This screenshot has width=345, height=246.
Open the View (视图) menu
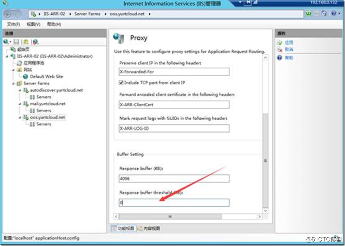pos(33,24)
